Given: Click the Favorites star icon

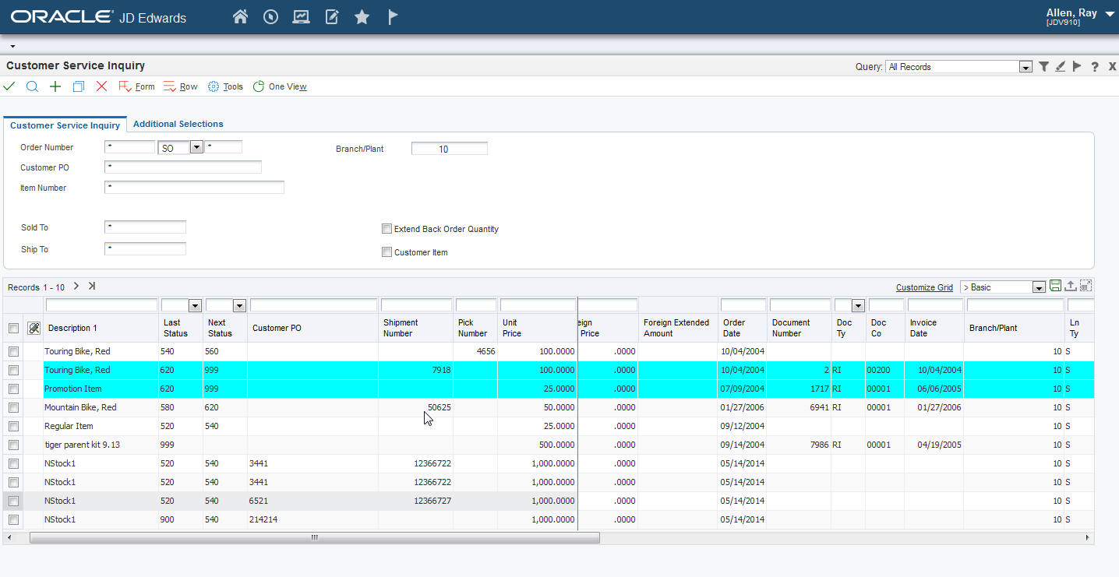Looking at the screenshot, I should pos(362,16).
